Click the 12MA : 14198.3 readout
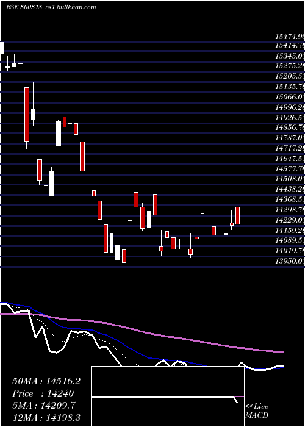 46,418
